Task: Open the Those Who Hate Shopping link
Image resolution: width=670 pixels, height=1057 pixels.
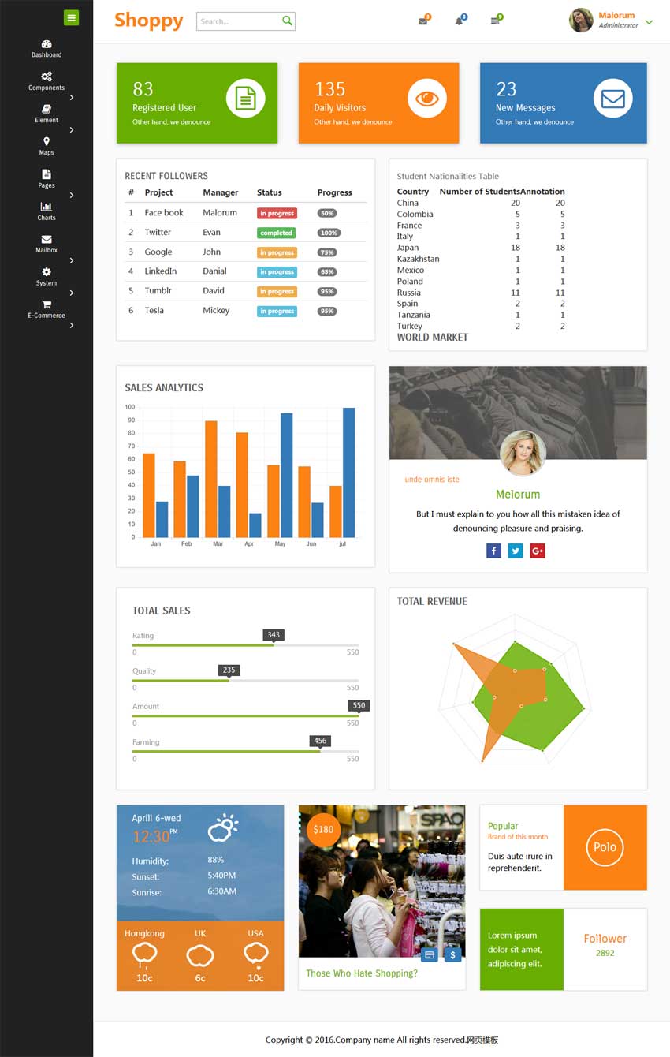Action: click(362, 973)
